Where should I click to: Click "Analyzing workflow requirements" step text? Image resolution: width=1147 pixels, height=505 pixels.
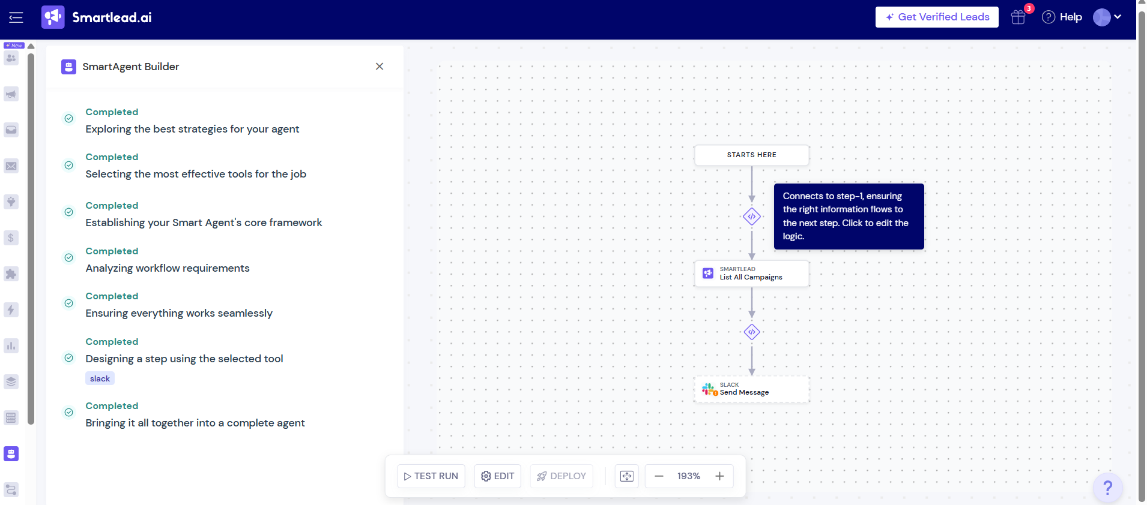coord(168,268)
